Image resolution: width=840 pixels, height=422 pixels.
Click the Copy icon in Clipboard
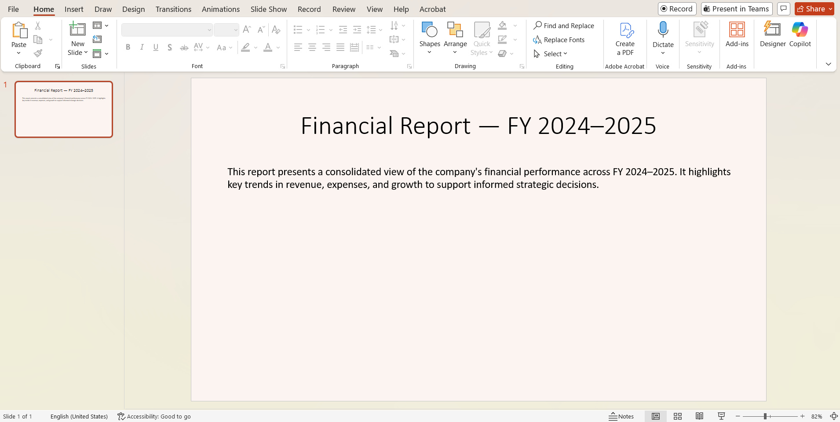pos(38,40)
